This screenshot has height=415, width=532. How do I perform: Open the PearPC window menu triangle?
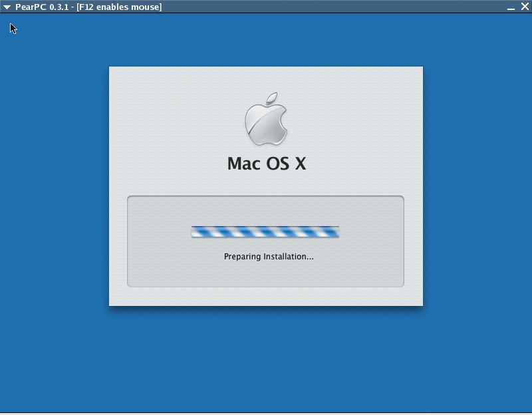coord(7,7)
